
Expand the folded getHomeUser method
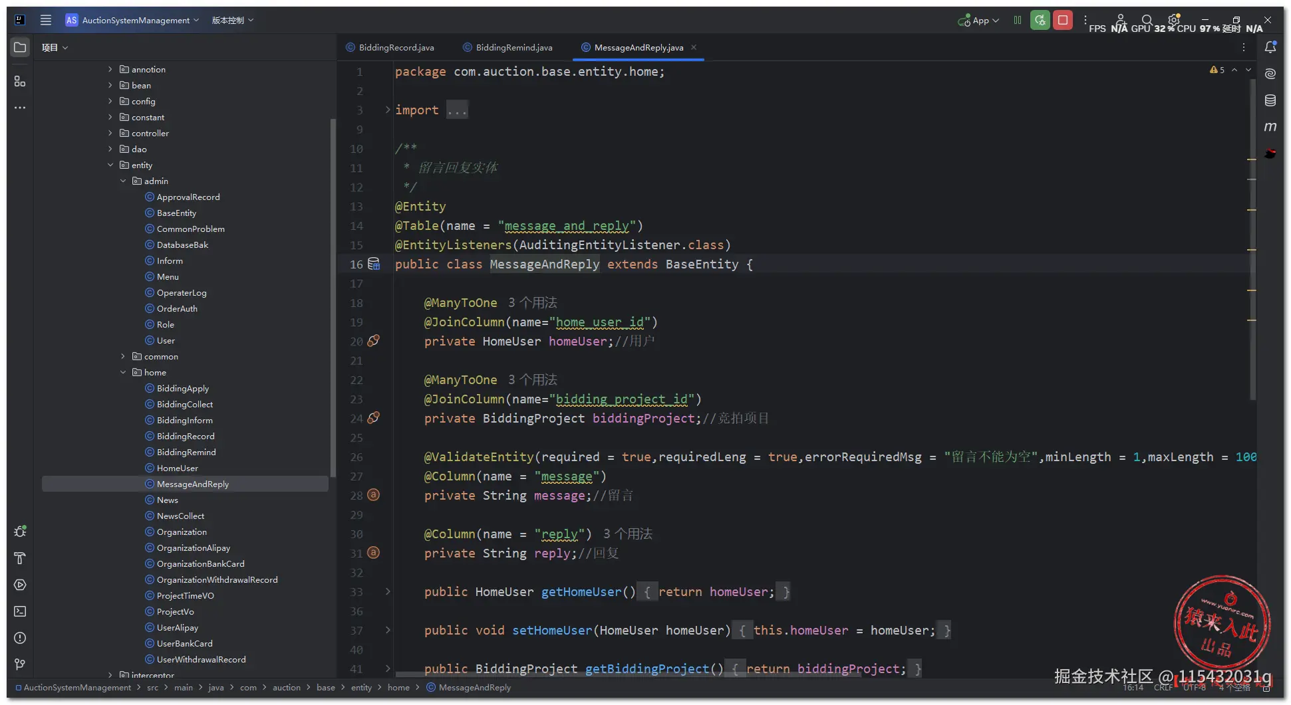(x=388, y=591)
